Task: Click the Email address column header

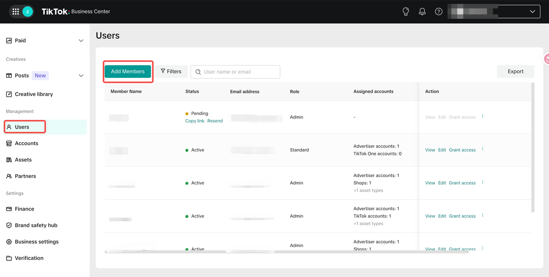Action: tap(245, 92)
